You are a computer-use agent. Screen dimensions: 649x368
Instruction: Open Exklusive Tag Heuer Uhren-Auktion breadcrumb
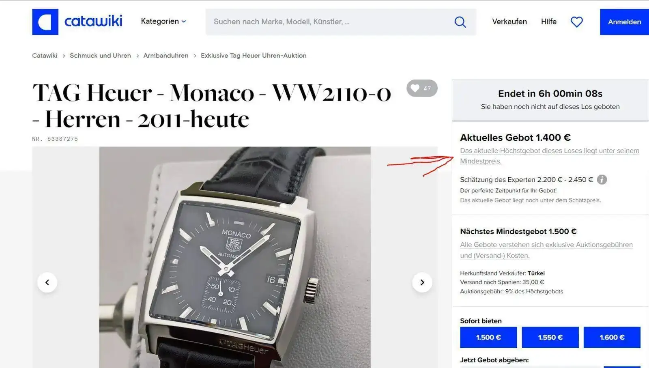(x=254, y=56)
